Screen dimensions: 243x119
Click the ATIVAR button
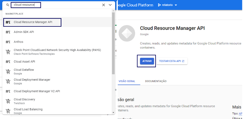click(x=147, y=61)
